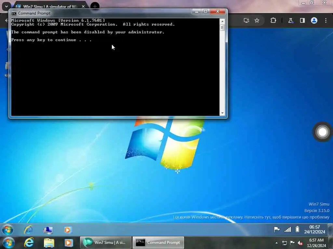
Task: Select Command Prompt taskbar button
Action: point(158,243)
